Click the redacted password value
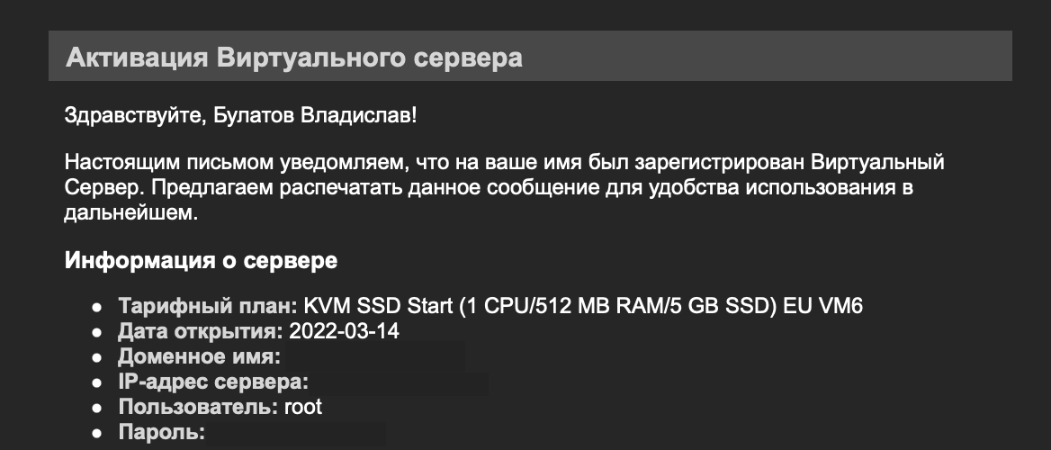This screenshot has width=1051, height=450. [297, 433]
